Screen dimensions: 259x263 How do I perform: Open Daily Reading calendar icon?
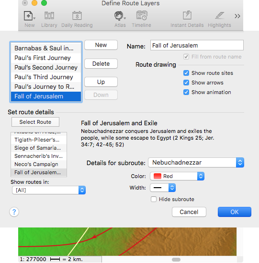[77, 16]
